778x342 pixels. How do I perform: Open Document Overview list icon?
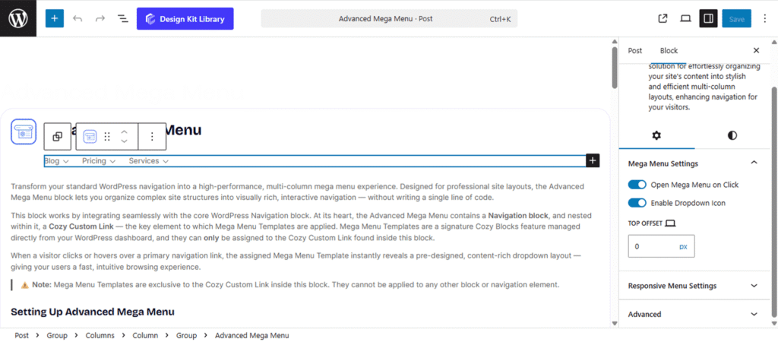point(122,19)
